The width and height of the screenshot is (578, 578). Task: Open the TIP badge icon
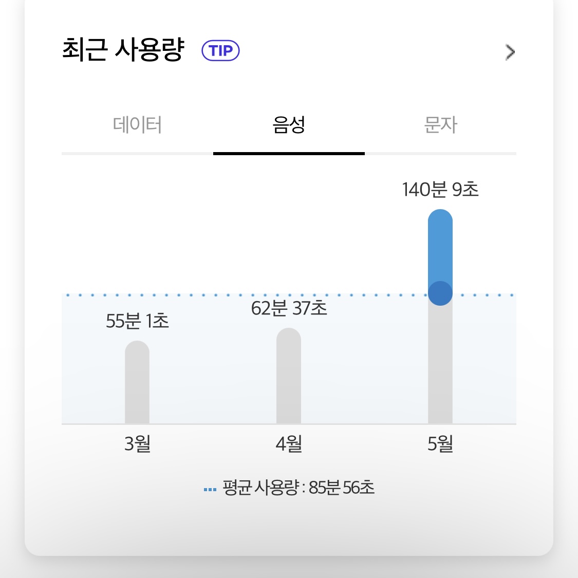coord(220,50)
